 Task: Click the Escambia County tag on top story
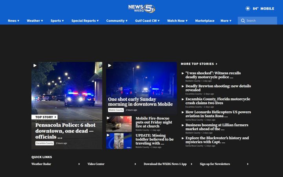[x=44, y=143]
